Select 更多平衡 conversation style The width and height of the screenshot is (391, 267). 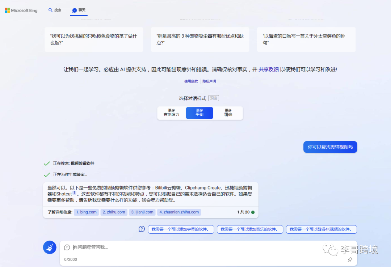199,113
